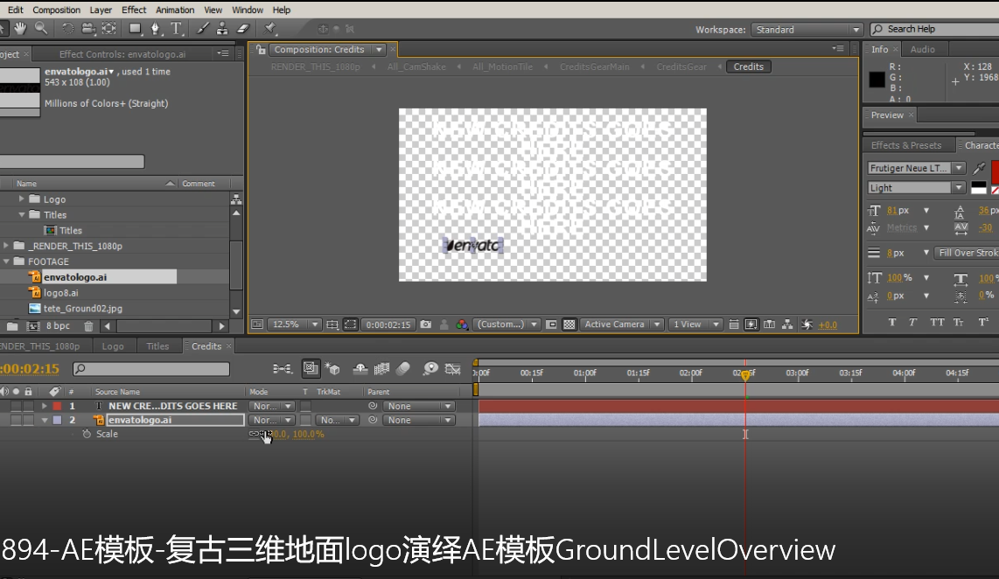Image resolution: width=999 pixels, height=579 pixels.
Task: Select the Eraser tool
Action: (242, 29)
